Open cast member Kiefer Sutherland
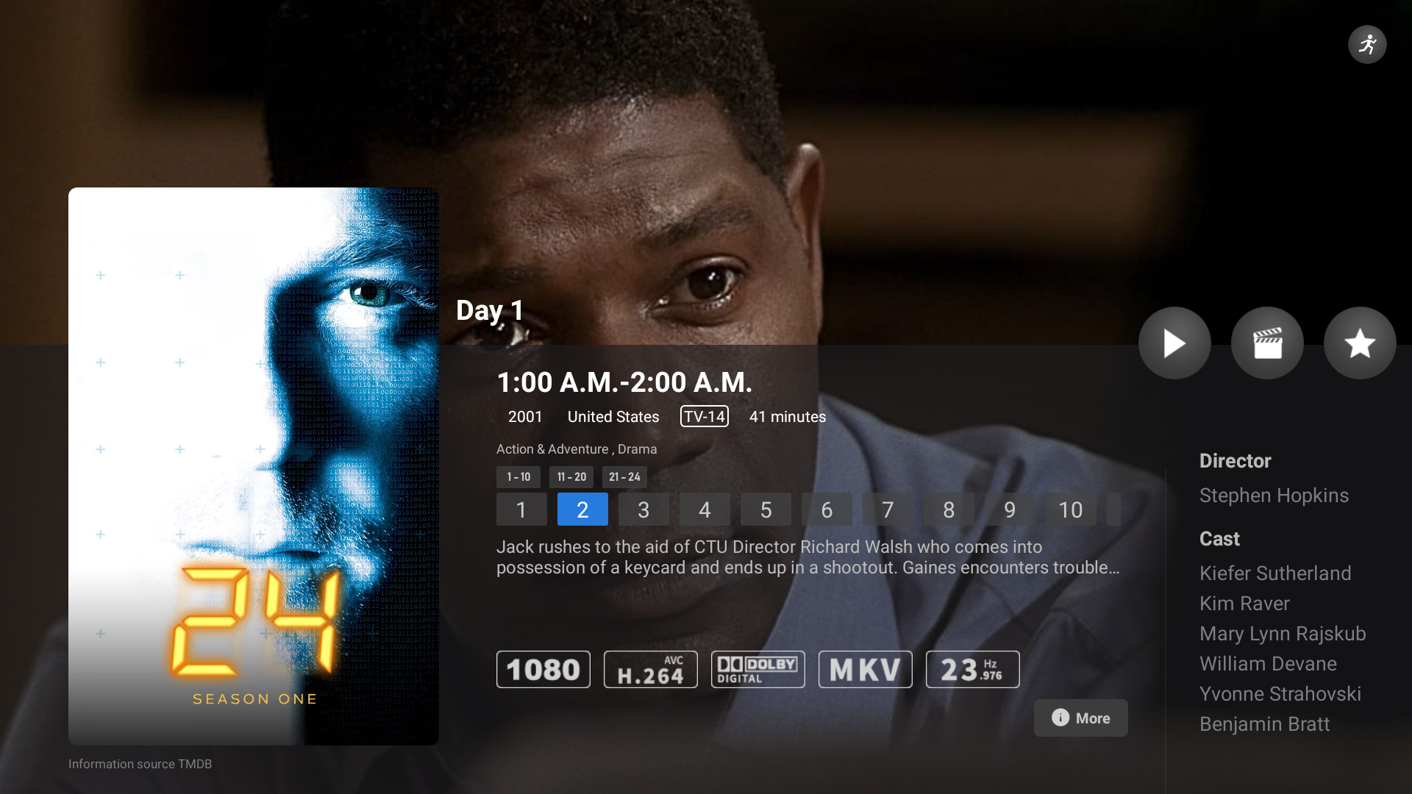Image resolution: width=1412 pixels, height=794 pixels. point(1275,573)
